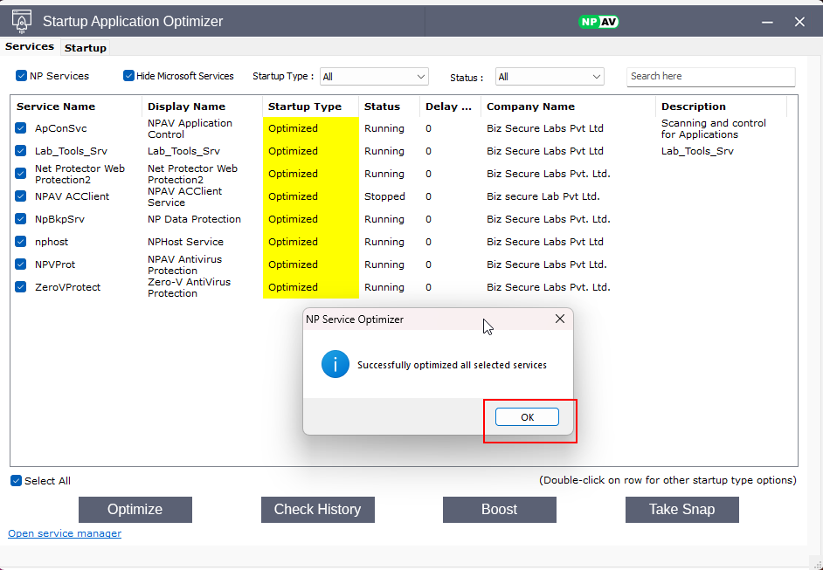Click the rocket app icon in title bar
Screen dimensions: 823x570
21,21
